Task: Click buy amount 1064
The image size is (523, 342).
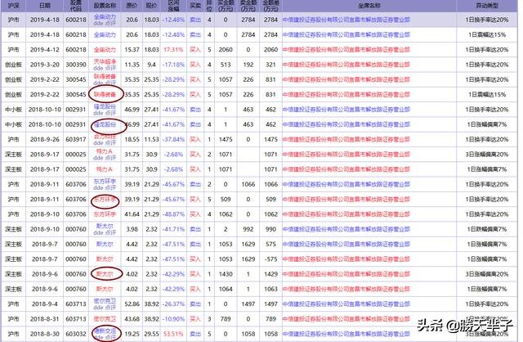Action: 226,289
